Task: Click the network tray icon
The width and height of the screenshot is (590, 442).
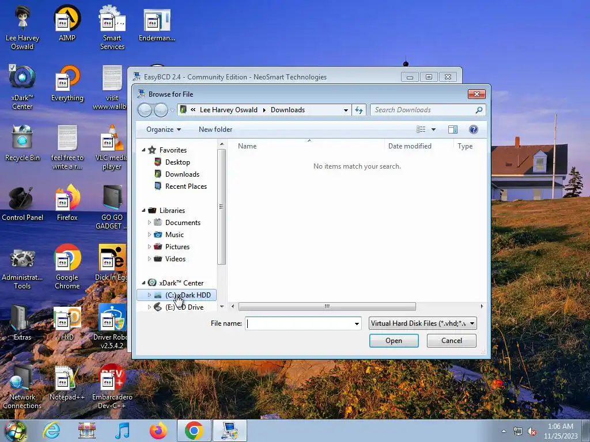Action: pos(518,432)
